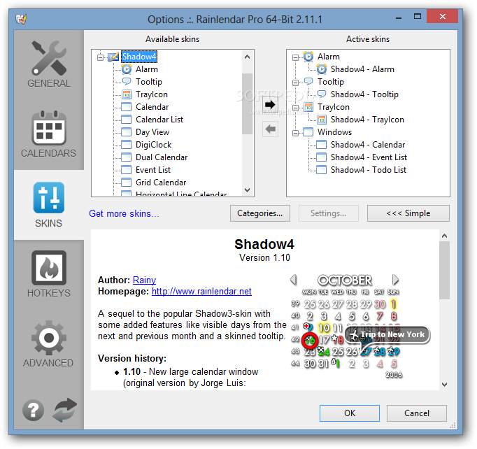Select Event List in Available skins
The image size is (477, 449).
click(x=153, y=170)
